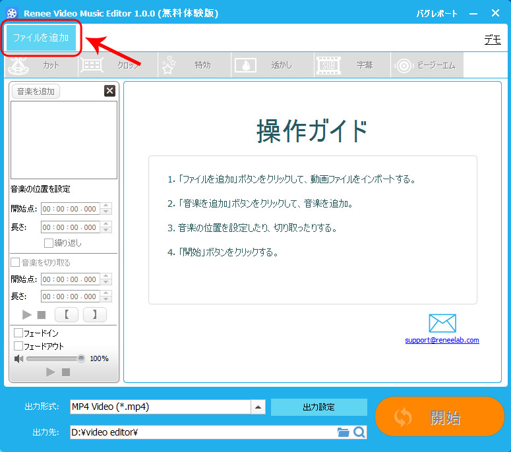Adjust the volume slider handle
511x452 pixels.
81,359
